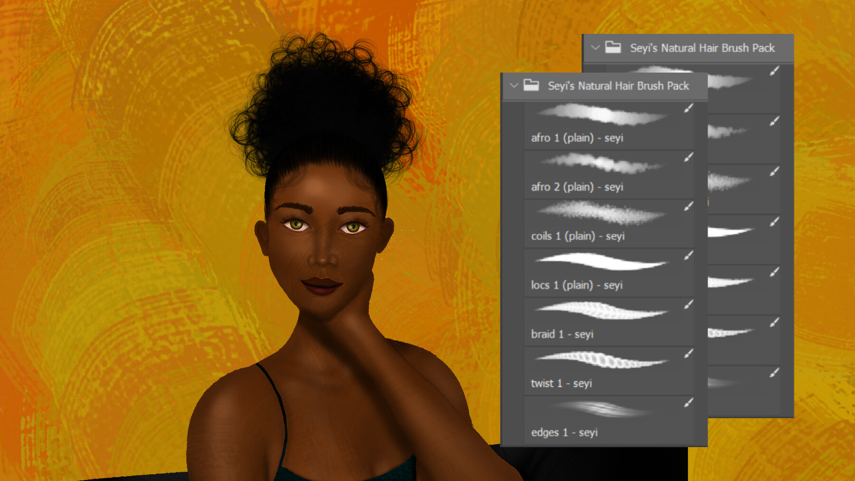Click the last brush tool icon in rear panel
This screenshot has height=481, width=855.
click(x=775, y=373)
